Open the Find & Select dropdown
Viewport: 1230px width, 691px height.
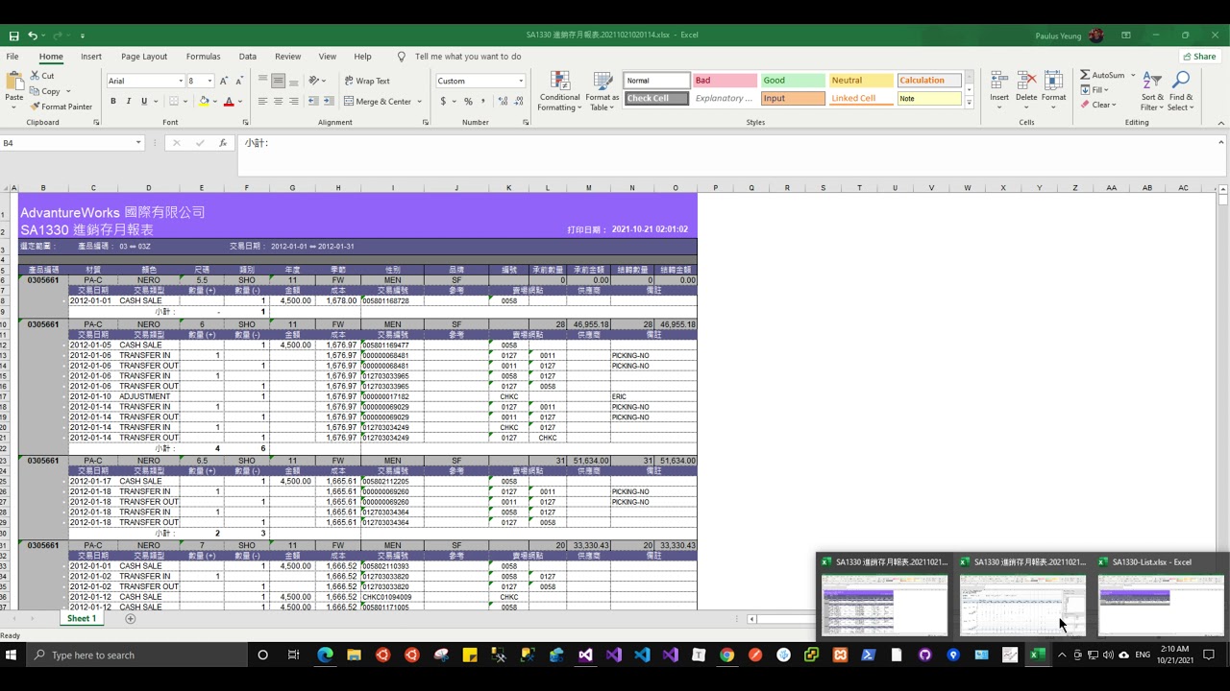[1181, 91]
